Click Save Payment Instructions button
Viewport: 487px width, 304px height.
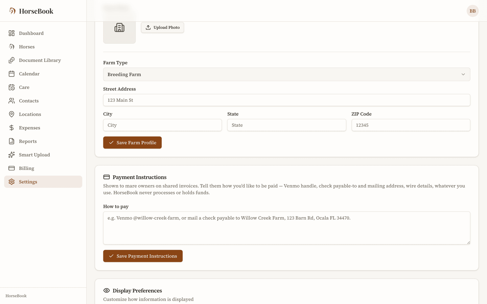click(143, 256)
